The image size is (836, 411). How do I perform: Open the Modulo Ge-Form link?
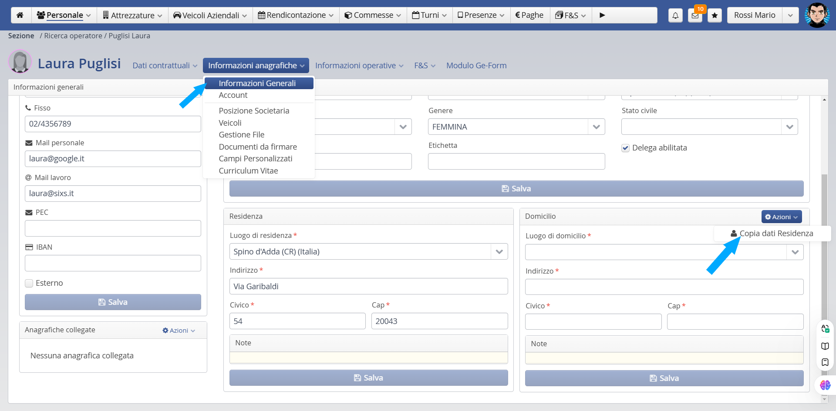click(476, 66)
